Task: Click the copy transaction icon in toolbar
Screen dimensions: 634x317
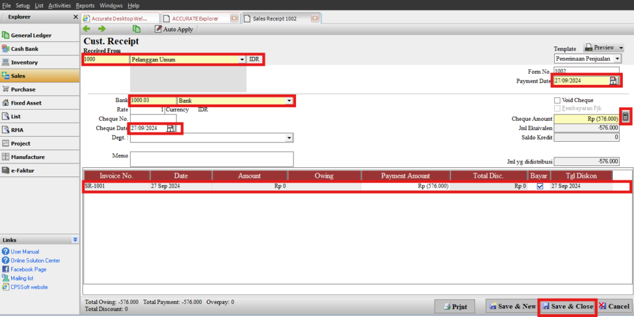Action: click(x=137, y=29)
